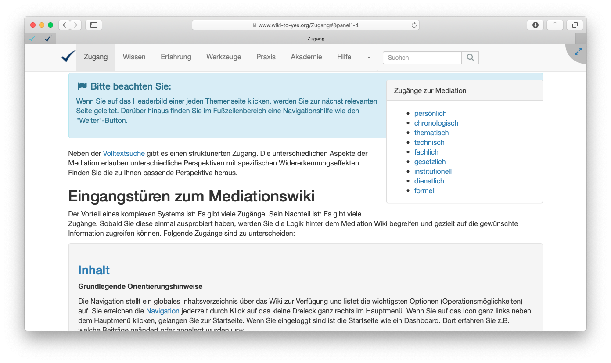This screenshot has width=611, height=363.
Task: Open the Werkzeuge menu item
Action: click(223, 57)
